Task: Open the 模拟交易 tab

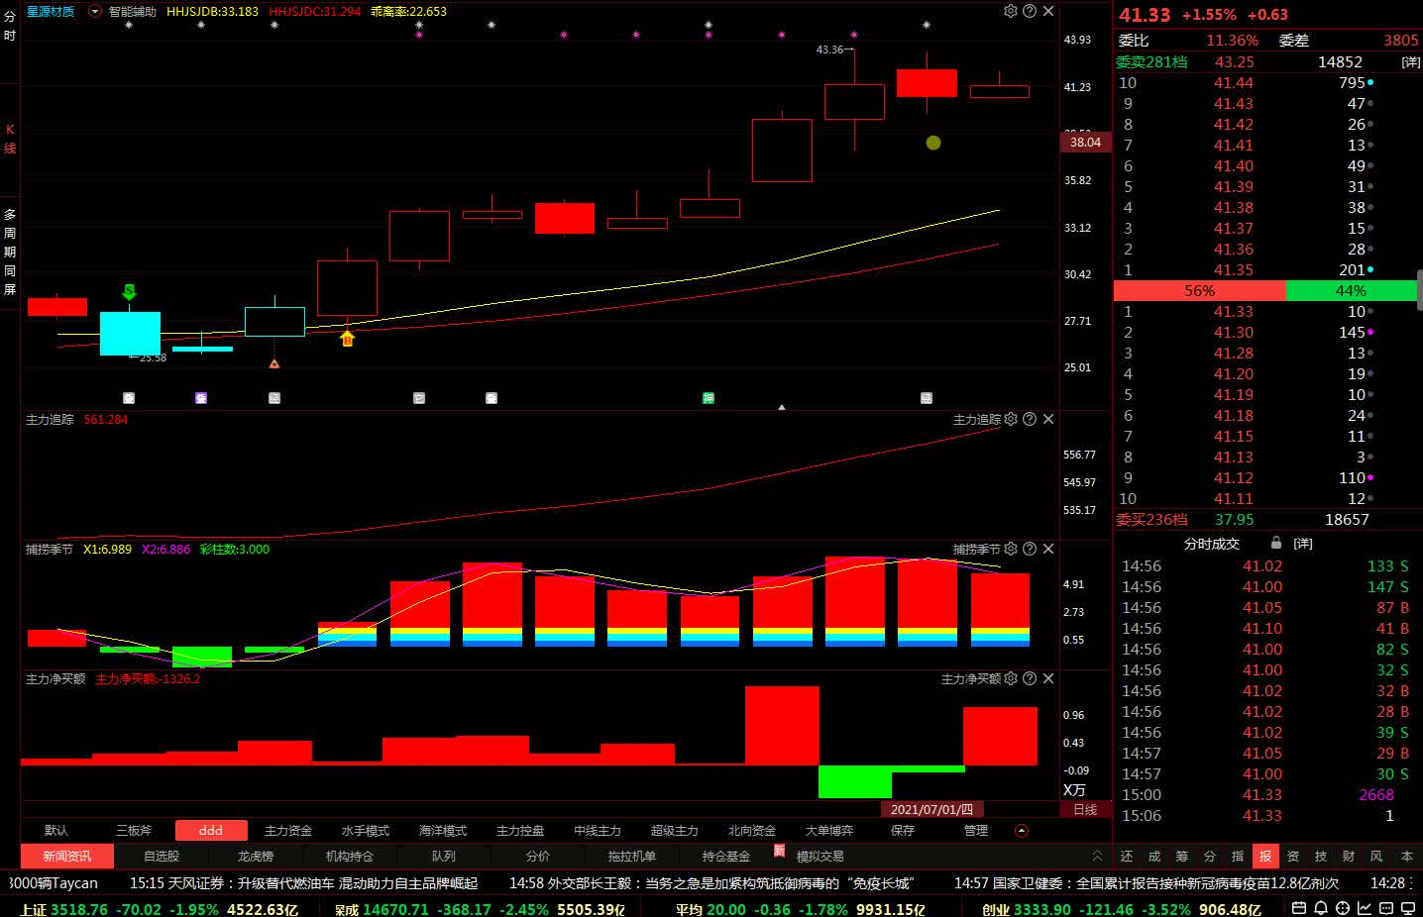Action: [x=821, y=856]
